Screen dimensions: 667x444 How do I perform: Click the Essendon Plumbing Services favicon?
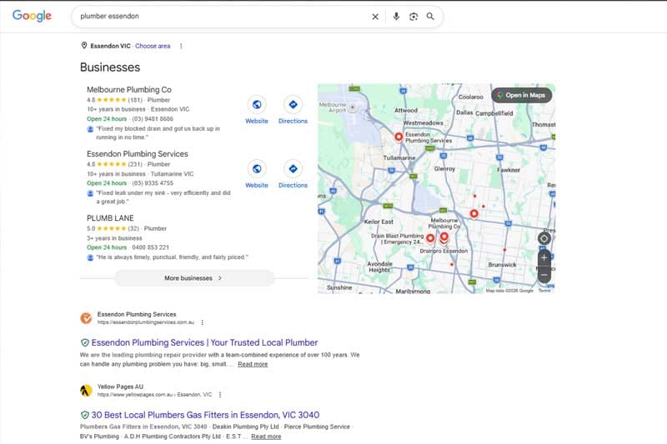click(x=86, y=318)
